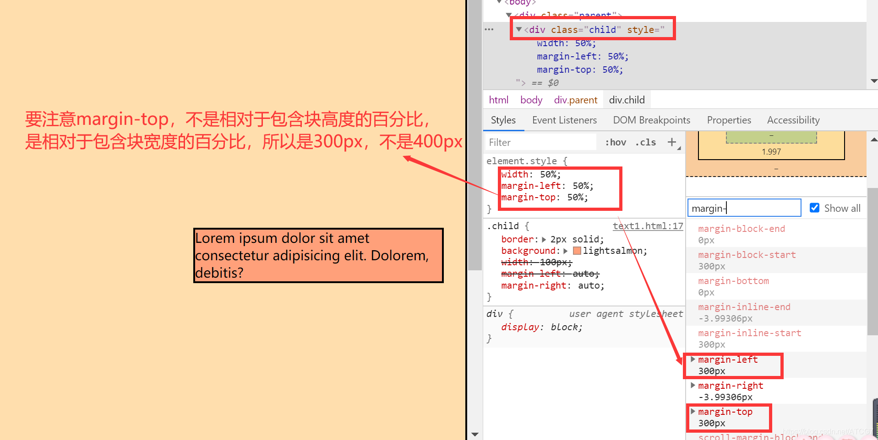Enable or disable the Show all checkbox
Image resolution: width=878 pixels, height=440 pixels.
814,208
